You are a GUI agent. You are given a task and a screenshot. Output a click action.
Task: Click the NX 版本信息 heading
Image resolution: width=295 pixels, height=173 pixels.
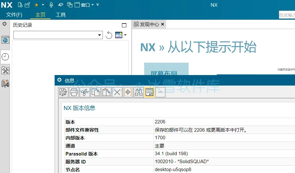[79, 108]
